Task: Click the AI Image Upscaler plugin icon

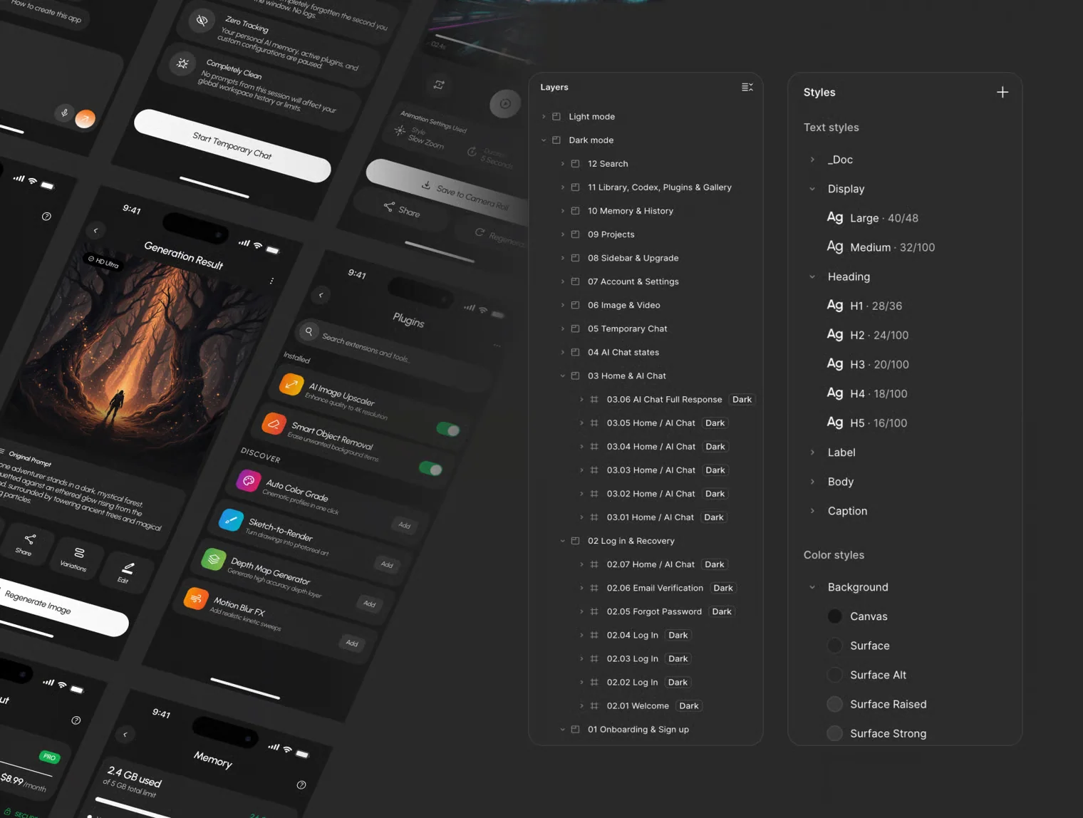Action: coord(291,385)
